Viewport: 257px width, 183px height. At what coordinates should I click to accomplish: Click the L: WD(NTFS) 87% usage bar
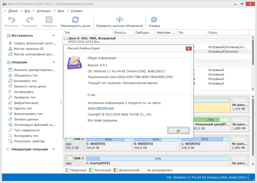pyautogui.click(x=205, y=139)
